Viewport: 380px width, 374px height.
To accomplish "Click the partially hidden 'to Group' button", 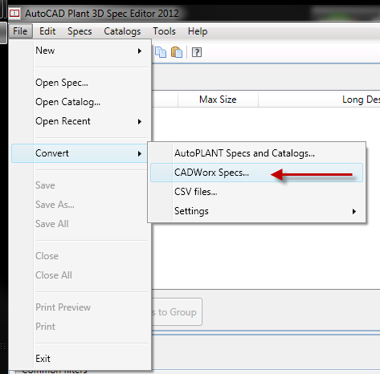I will click(177, 312).
